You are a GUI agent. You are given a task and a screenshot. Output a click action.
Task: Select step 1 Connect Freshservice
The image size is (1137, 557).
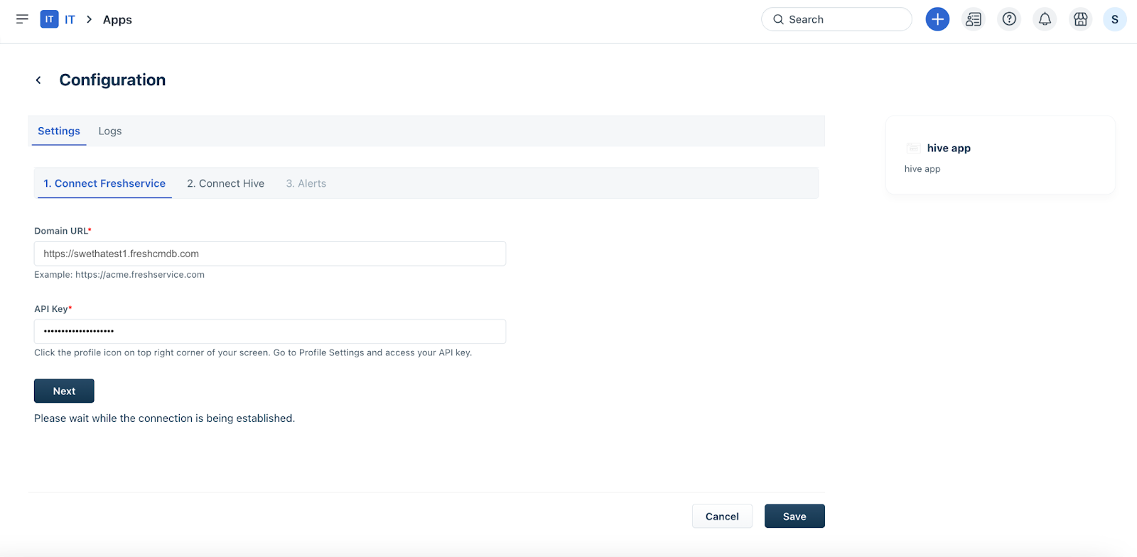tap(104, 183)
